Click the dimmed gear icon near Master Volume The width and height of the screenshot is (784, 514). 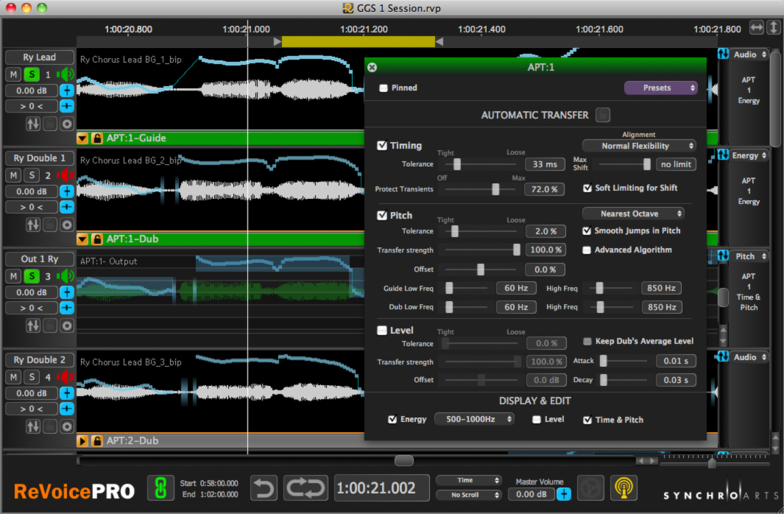point(591,488)
